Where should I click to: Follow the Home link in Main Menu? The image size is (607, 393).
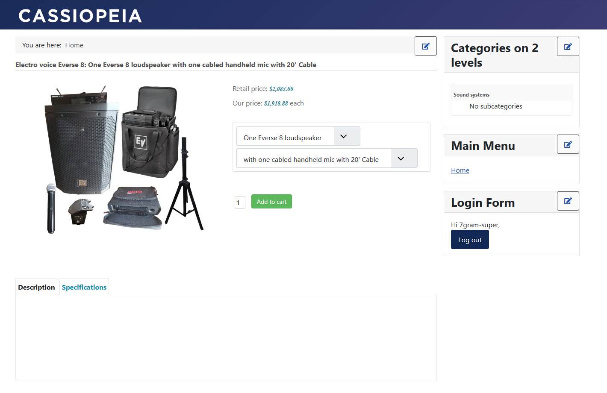coord(460,170)
